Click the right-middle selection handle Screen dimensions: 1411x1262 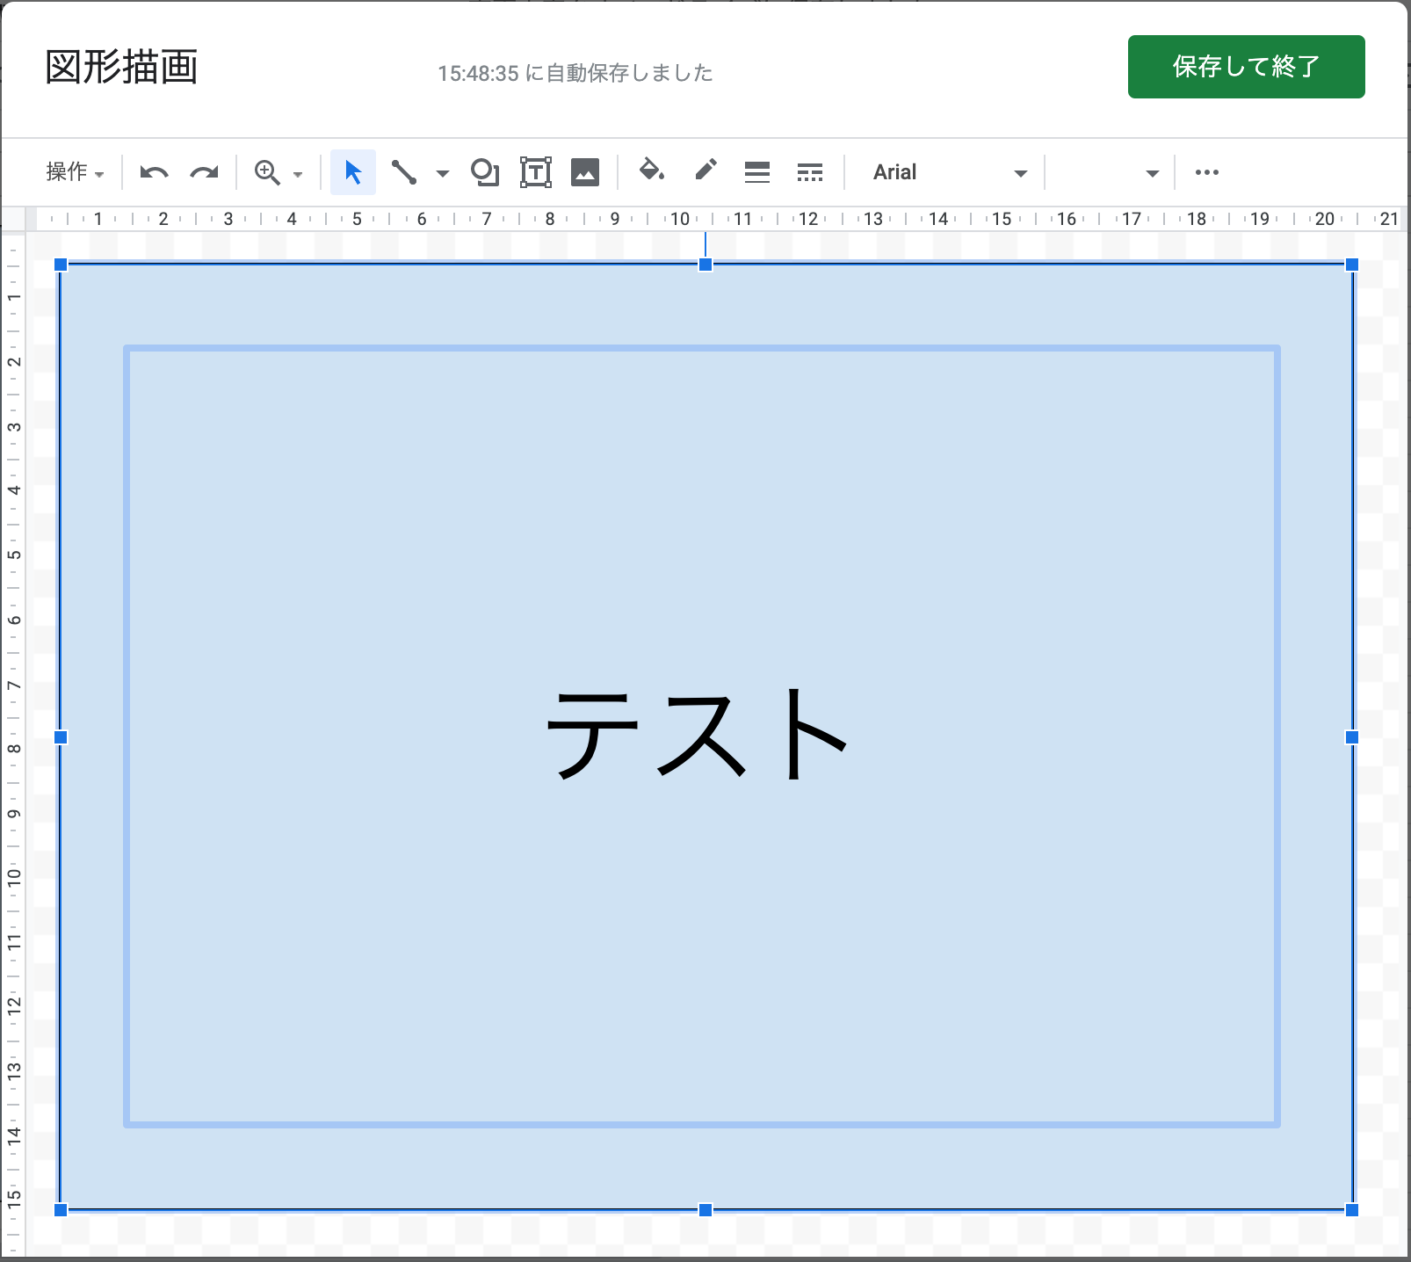[1352, 737]
